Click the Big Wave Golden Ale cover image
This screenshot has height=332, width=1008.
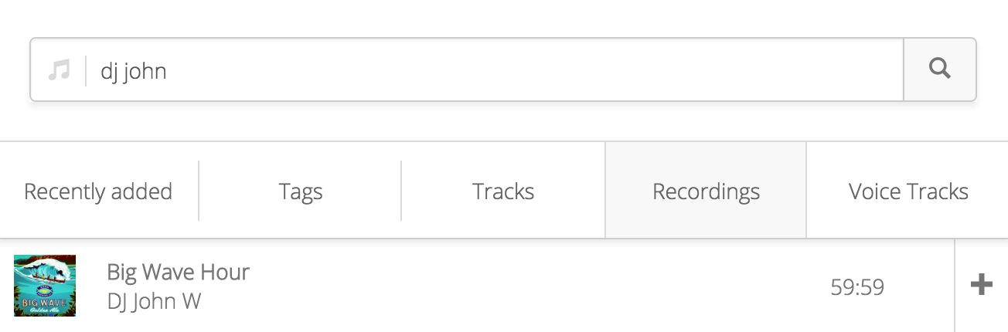tap(45, 285)
